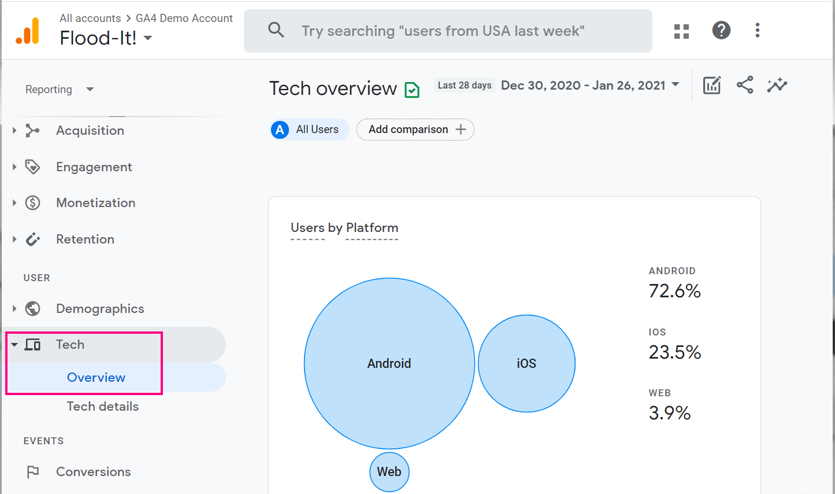Viewport: 835px width, 494px height.
Task: Click the customize report pencil icon
Action: (711, 86)
